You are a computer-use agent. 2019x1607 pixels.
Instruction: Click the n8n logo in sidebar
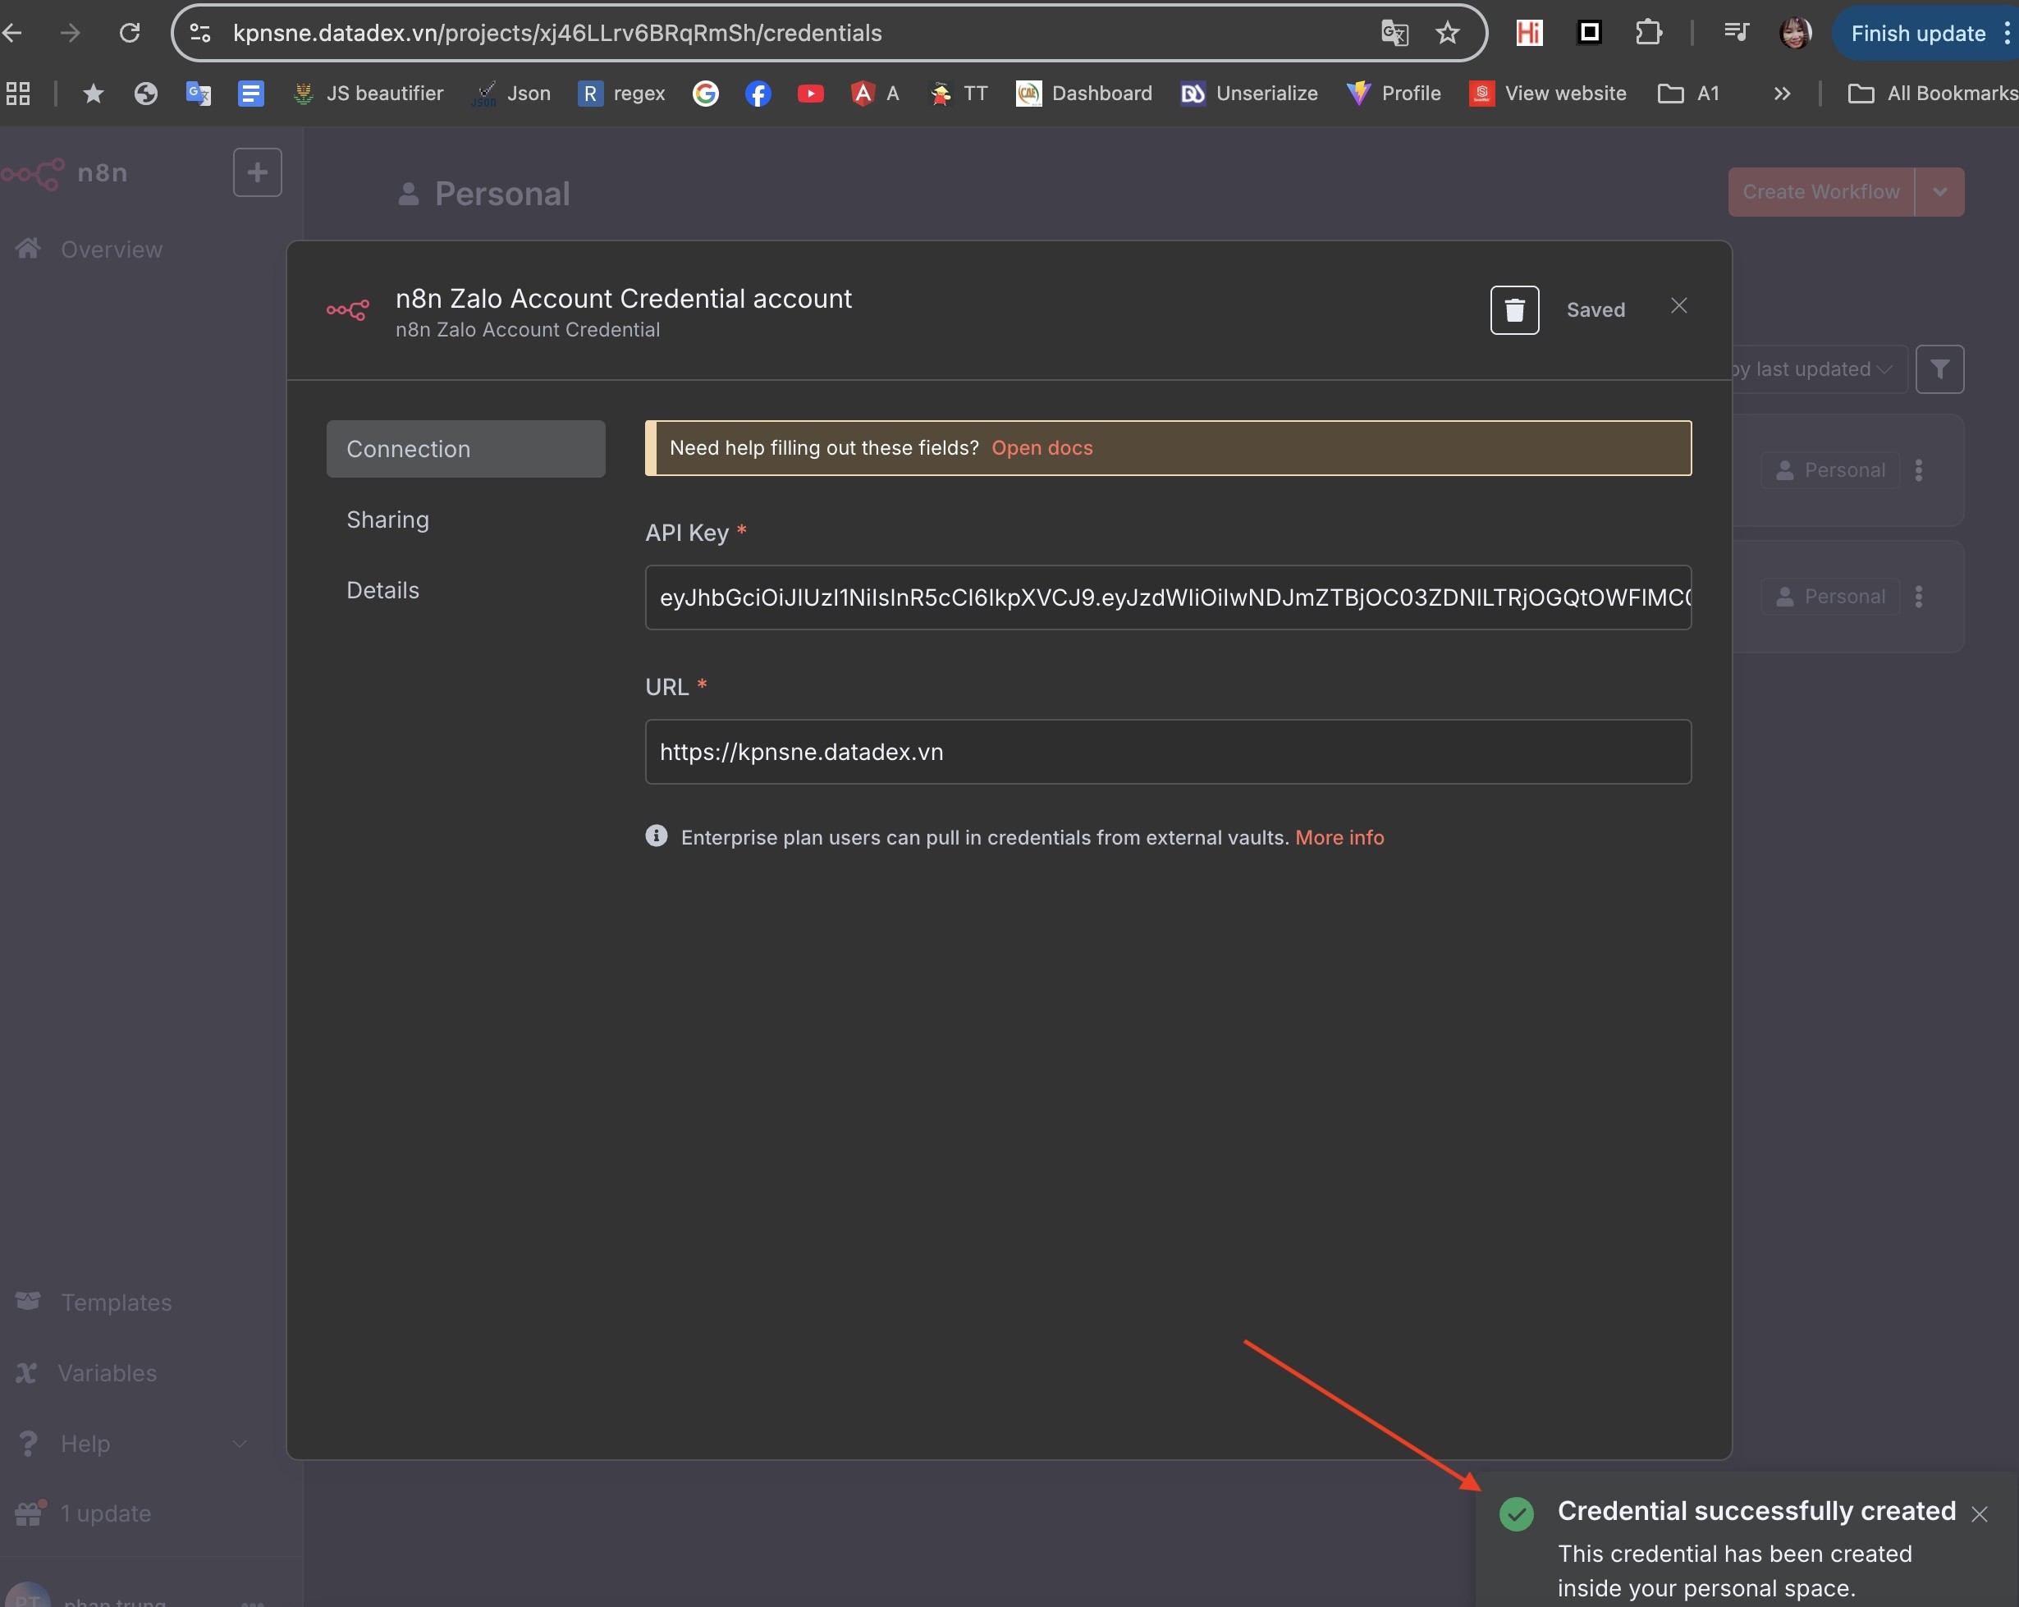[x=64, y=173]
